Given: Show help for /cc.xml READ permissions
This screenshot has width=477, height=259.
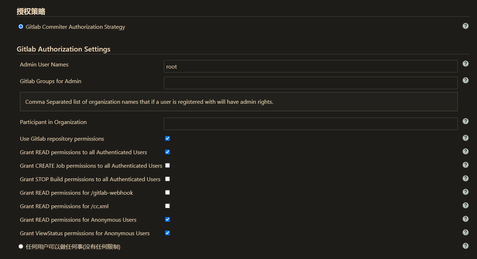Looking at the screenshot, I should (465, 205).
